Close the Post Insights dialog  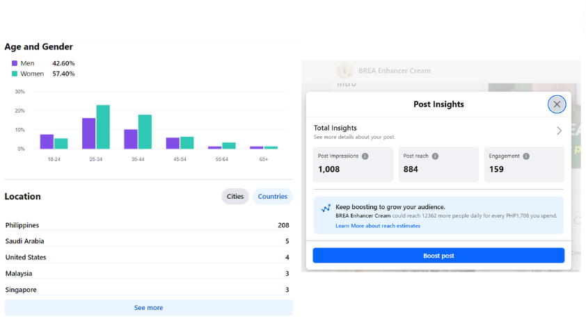[x=557, y=104]
